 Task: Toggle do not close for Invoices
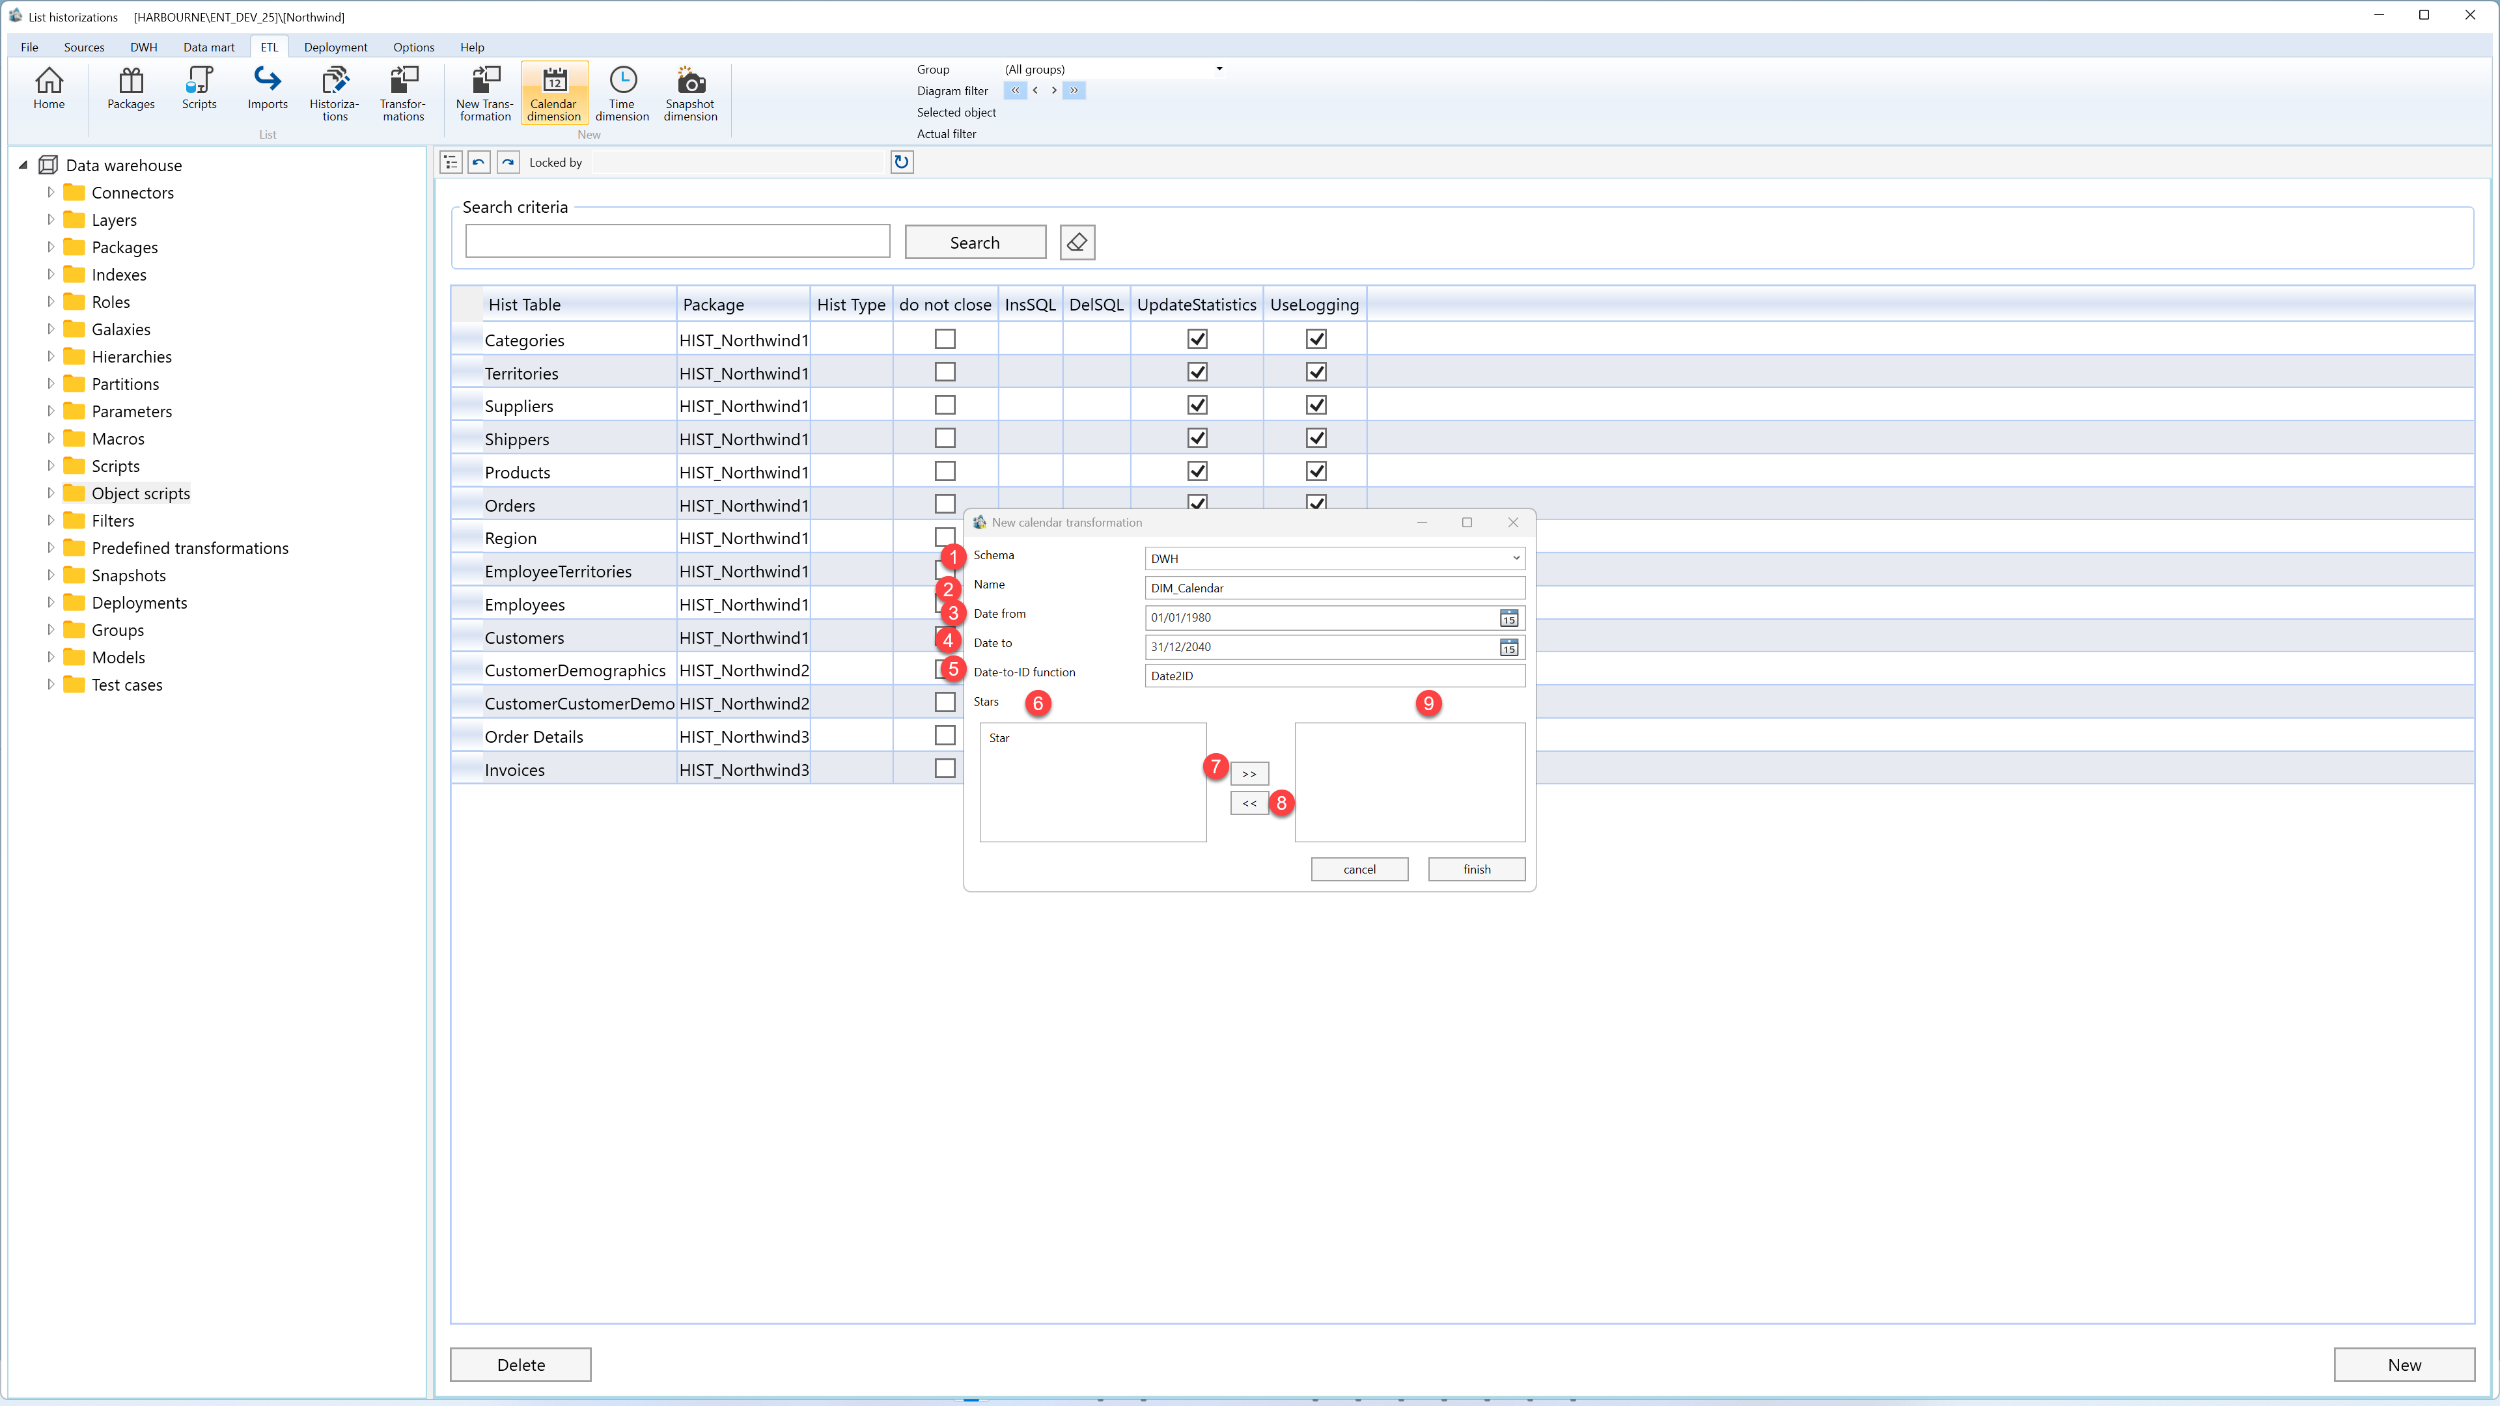(944, 769)
